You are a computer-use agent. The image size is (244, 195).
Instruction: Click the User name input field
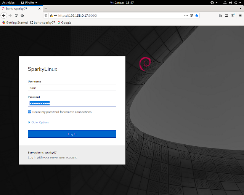pyautogui.click(x=72, y=88)
